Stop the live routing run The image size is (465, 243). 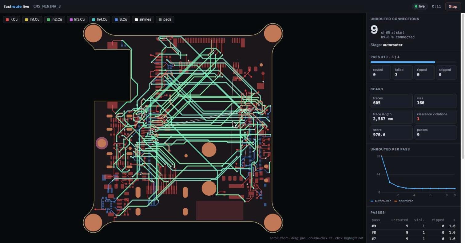pos(453,6)
